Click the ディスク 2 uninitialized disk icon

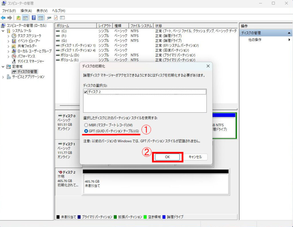(x=60, y=172)
